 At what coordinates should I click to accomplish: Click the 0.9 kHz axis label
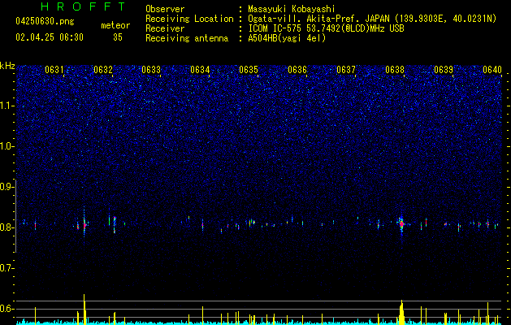(x=6, y=187)
